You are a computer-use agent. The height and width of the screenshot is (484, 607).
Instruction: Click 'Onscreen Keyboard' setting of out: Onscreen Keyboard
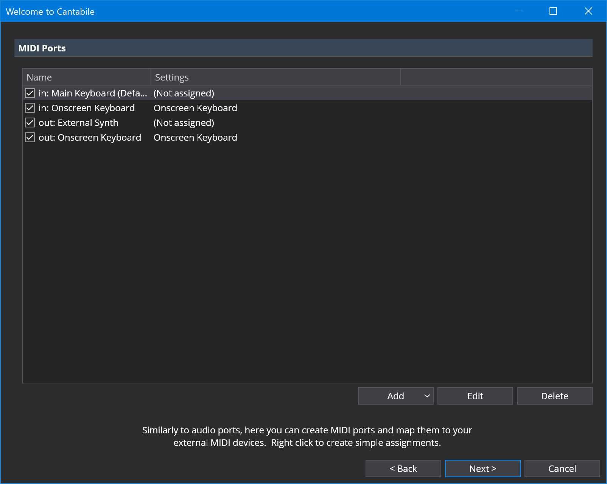[195, 137]
